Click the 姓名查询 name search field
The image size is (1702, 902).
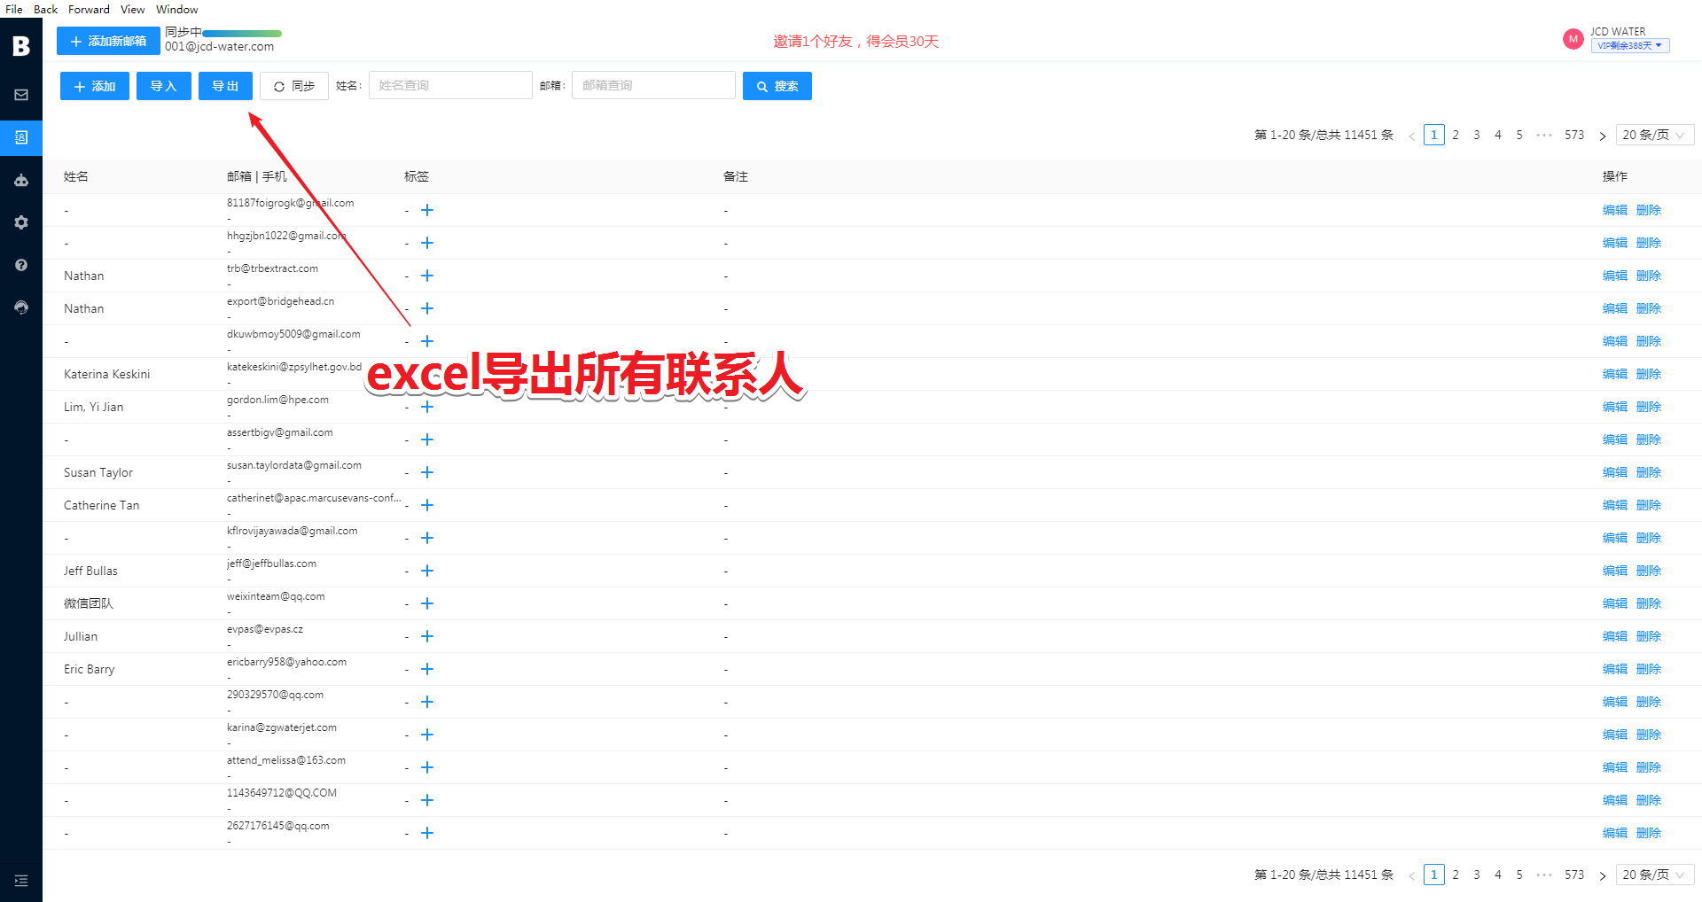(450, 85)
